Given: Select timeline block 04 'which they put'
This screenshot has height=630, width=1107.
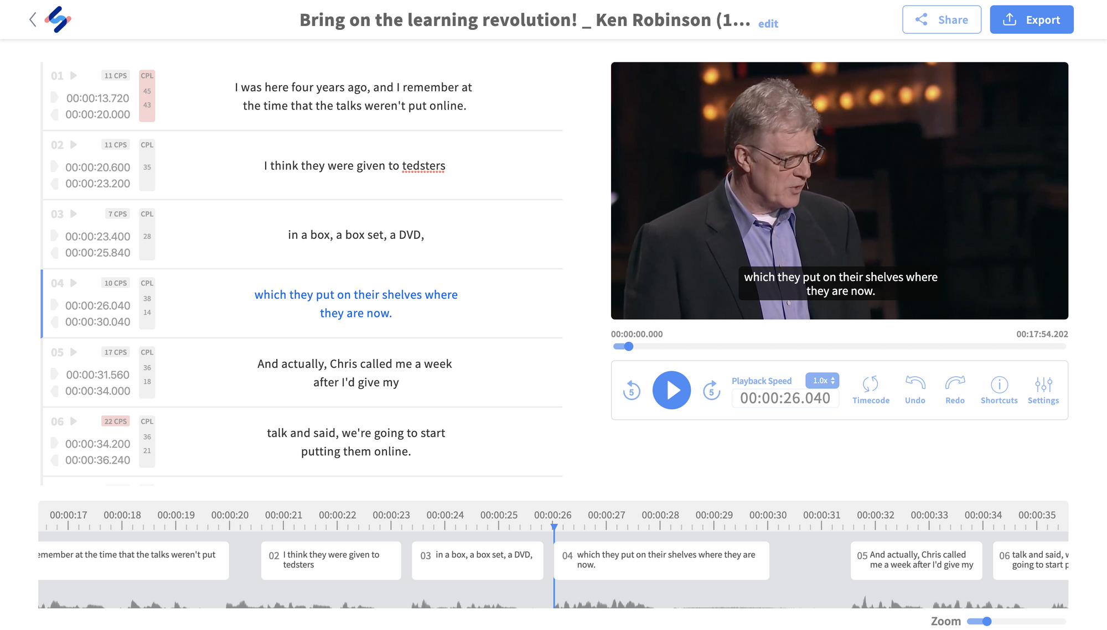Looking at the screenshot, I should tap(661, 560).
